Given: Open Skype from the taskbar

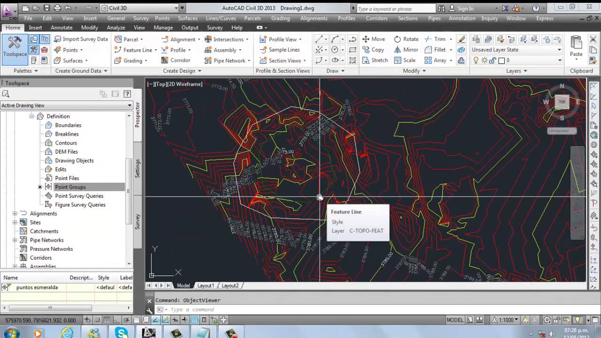Looking at the screenshot, I should tap(122, 332).
